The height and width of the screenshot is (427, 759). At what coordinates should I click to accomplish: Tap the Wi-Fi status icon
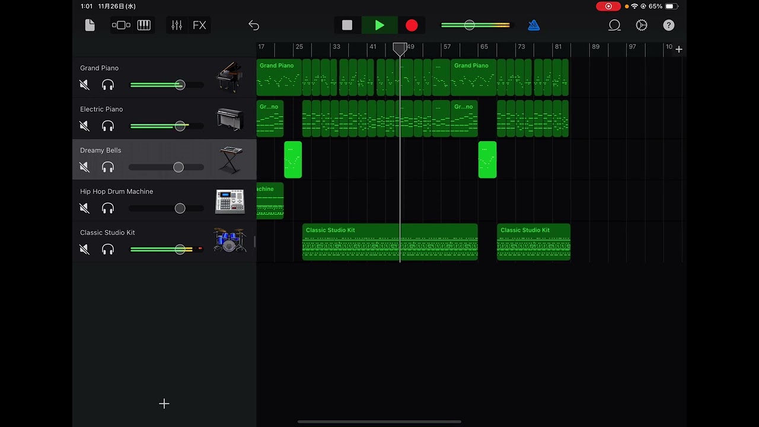pyautogui.click(x=634, y=6)
